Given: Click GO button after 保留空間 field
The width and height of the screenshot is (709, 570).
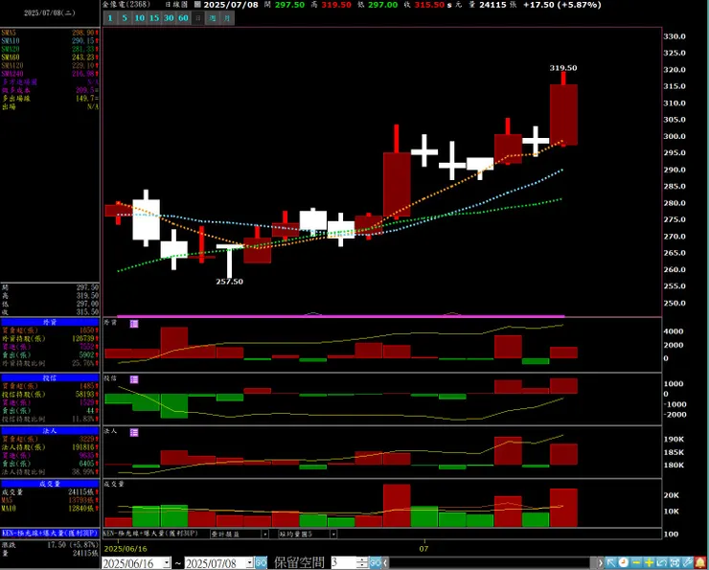Looking at the screenshot, I should (x=376, y=563).
